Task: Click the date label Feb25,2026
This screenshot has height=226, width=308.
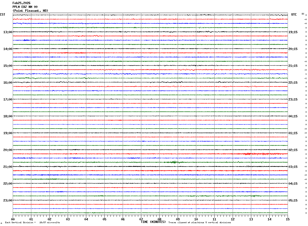Action: [21, 3]
